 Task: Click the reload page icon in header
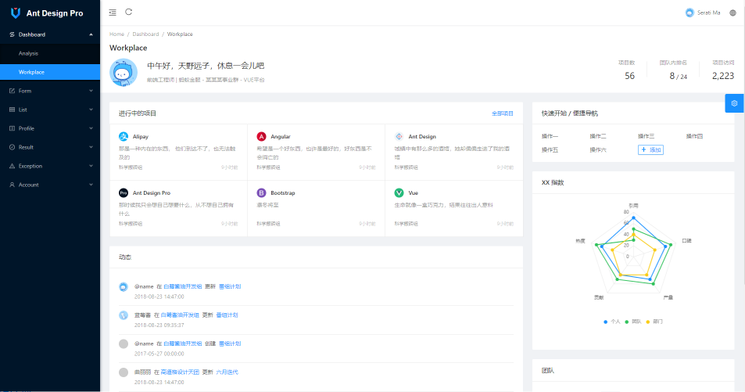(x=129, y=12)
